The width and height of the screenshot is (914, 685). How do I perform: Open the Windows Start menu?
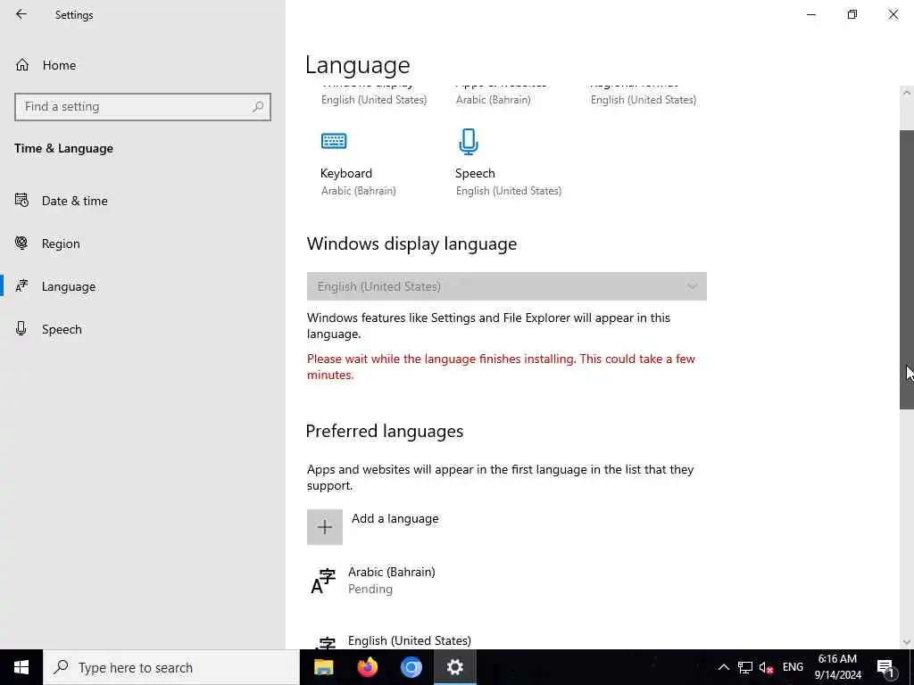(x=21, y=667)
